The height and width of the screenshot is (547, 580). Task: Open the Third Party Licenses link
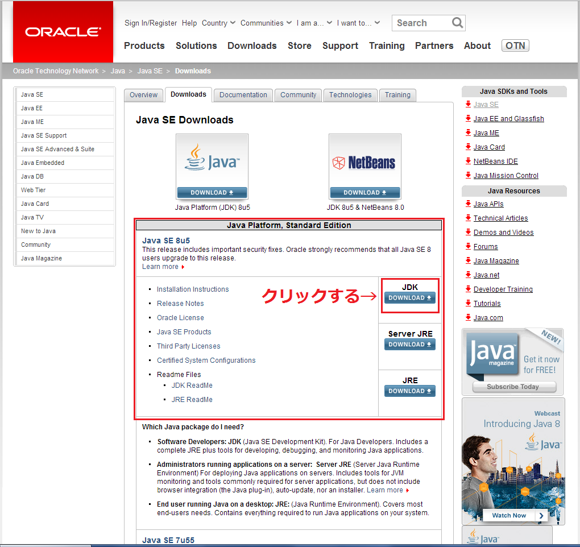pyautogui.click(x=188, y=346)
